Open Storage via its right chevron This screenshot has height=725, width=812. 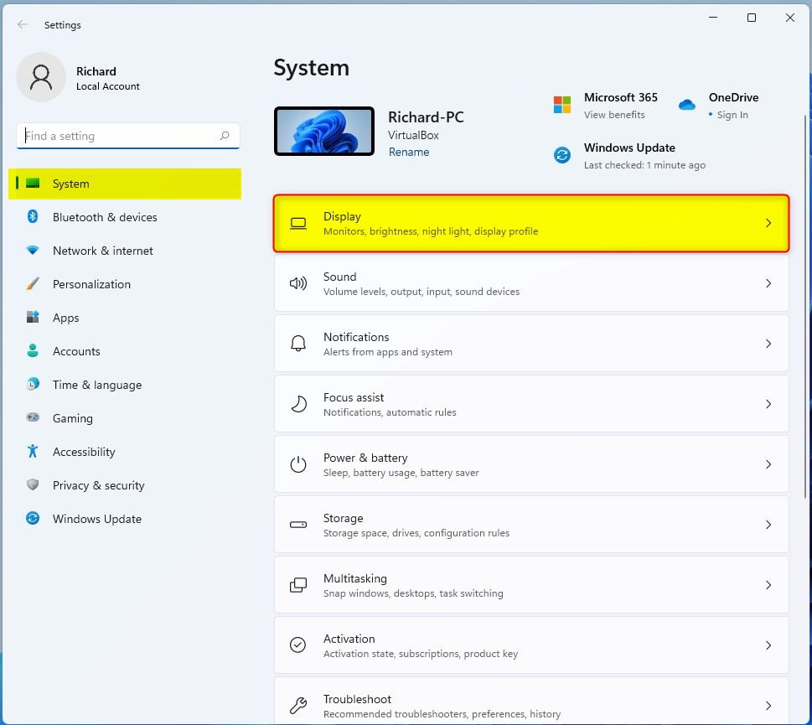point(768,525)
